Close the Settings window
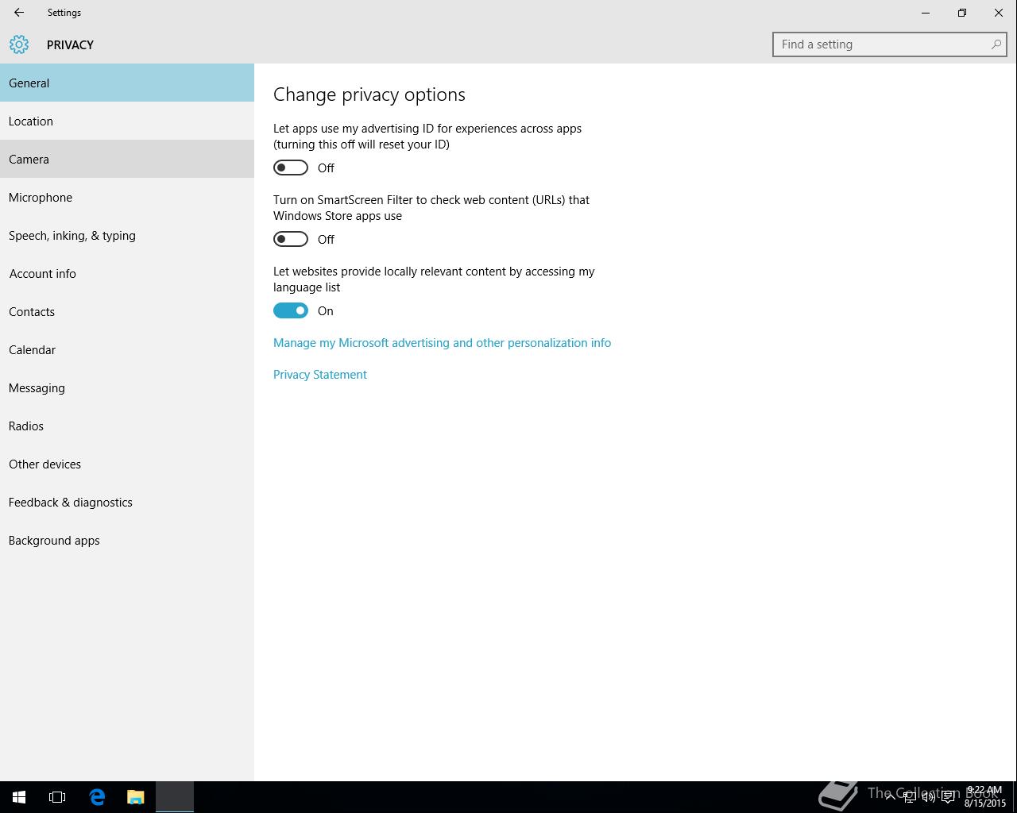The height and width of the screenshot is (813, 1017). click(x=999, y=13)
